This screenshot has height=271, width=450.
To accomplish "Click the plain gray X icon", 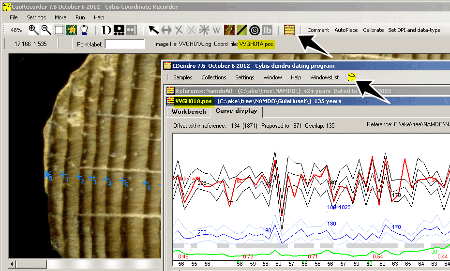I will click(179, 30).
